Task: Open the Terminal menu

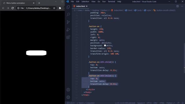Action: click(111, 1)
